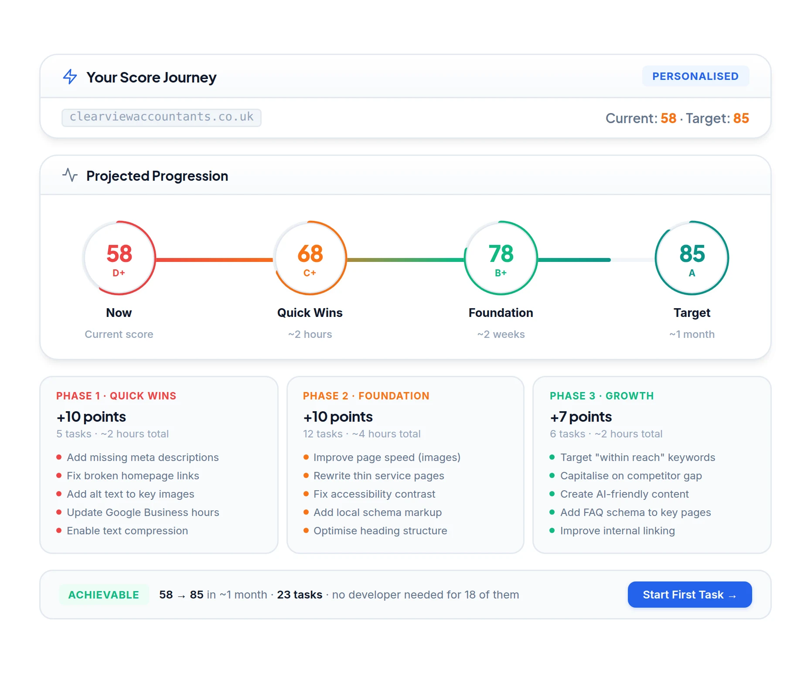Click the '6 tasks · ~2 hours total' text
Screen dimensions: 811x681
(x=606, y=433)
